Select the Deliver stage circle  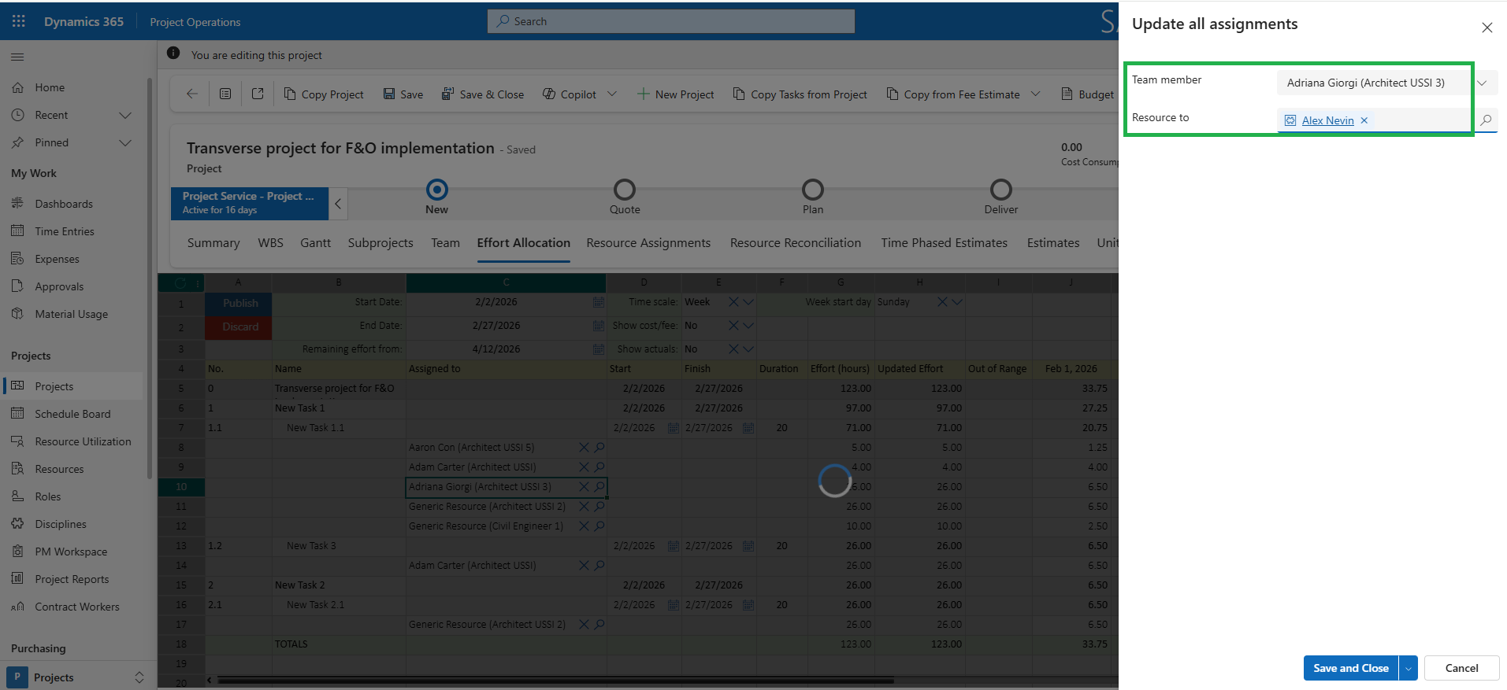coord(1000,190)
